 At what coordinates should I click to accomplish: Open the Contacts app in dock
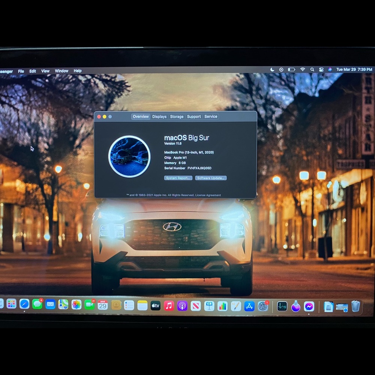point(116,305)
